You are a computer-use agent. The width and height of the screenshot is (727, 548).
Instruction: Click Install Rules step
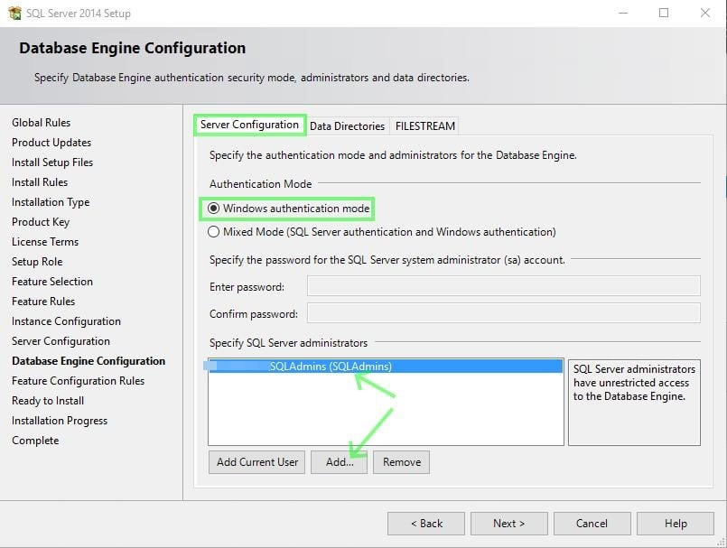tap(40, 182)
